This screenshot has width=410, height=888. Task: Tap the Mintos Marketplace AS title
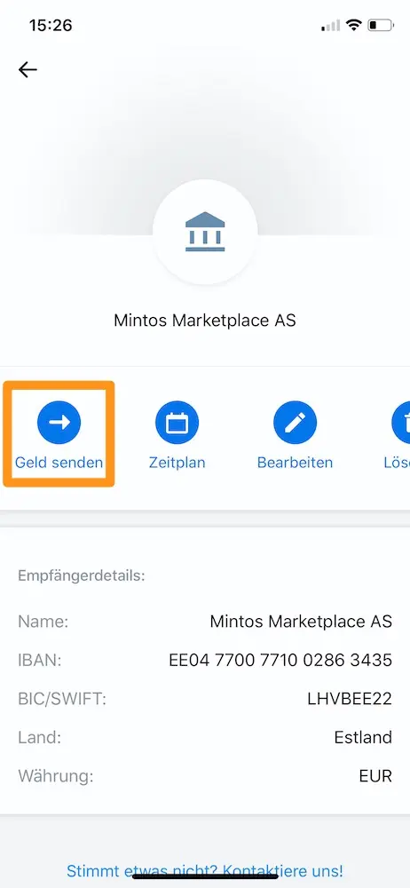[205, 321]
